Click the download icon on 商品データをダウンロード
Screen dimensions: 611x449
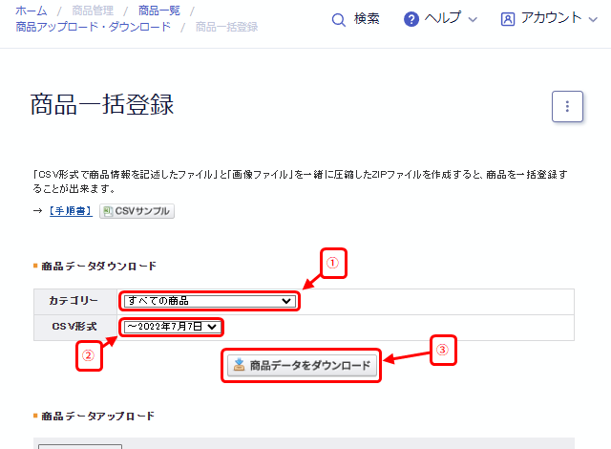click(x=238, y=366)
